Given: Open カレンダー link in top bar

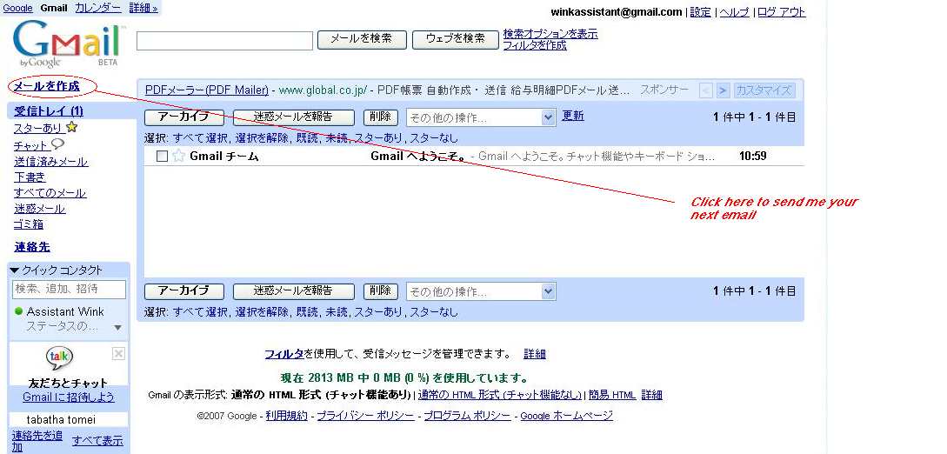Looking at the screenshot, I should 98,9.
